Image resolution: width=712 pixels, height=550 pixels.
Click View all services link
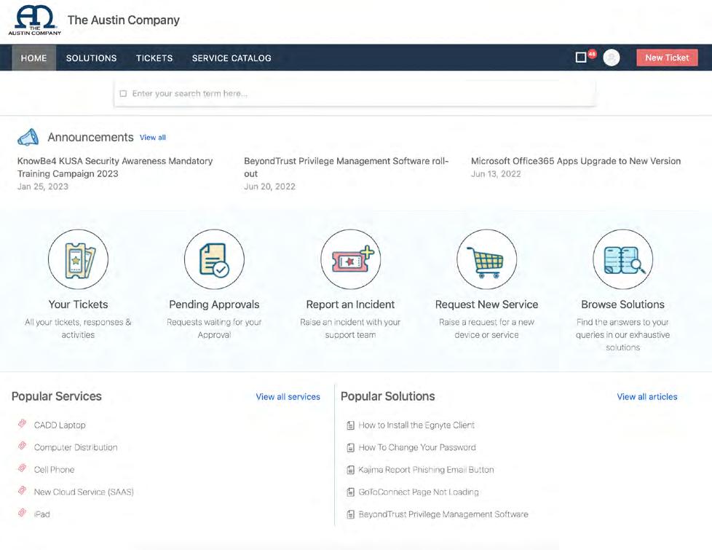tap(288, 397)
